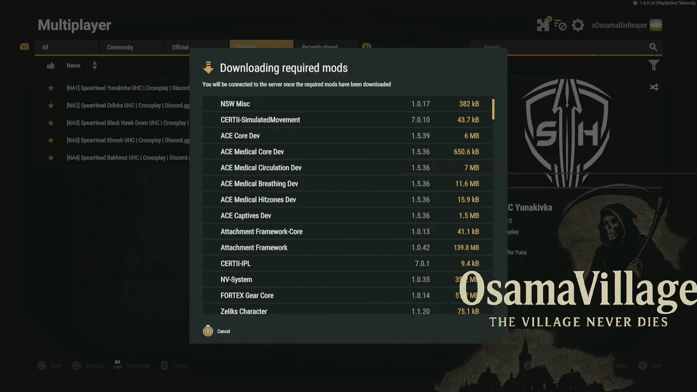Click the network status icon beside the gear
The width and height of the screenshot is (697, 392).
click(x=560, y=26)
